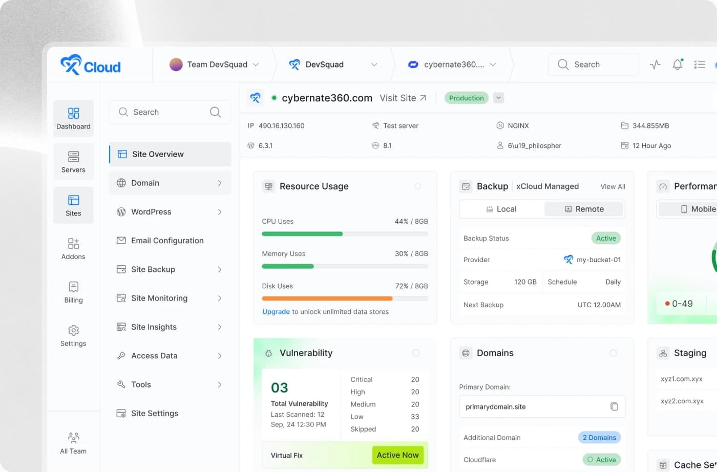This screenshot has width=717, height=472.
Task: Click the CPU Uses progress bar
Action: pos(345,234)
